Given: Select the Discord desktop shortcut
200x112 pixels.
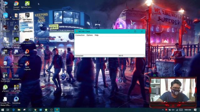Looking at the screenshot, I should tap(16, 53).
